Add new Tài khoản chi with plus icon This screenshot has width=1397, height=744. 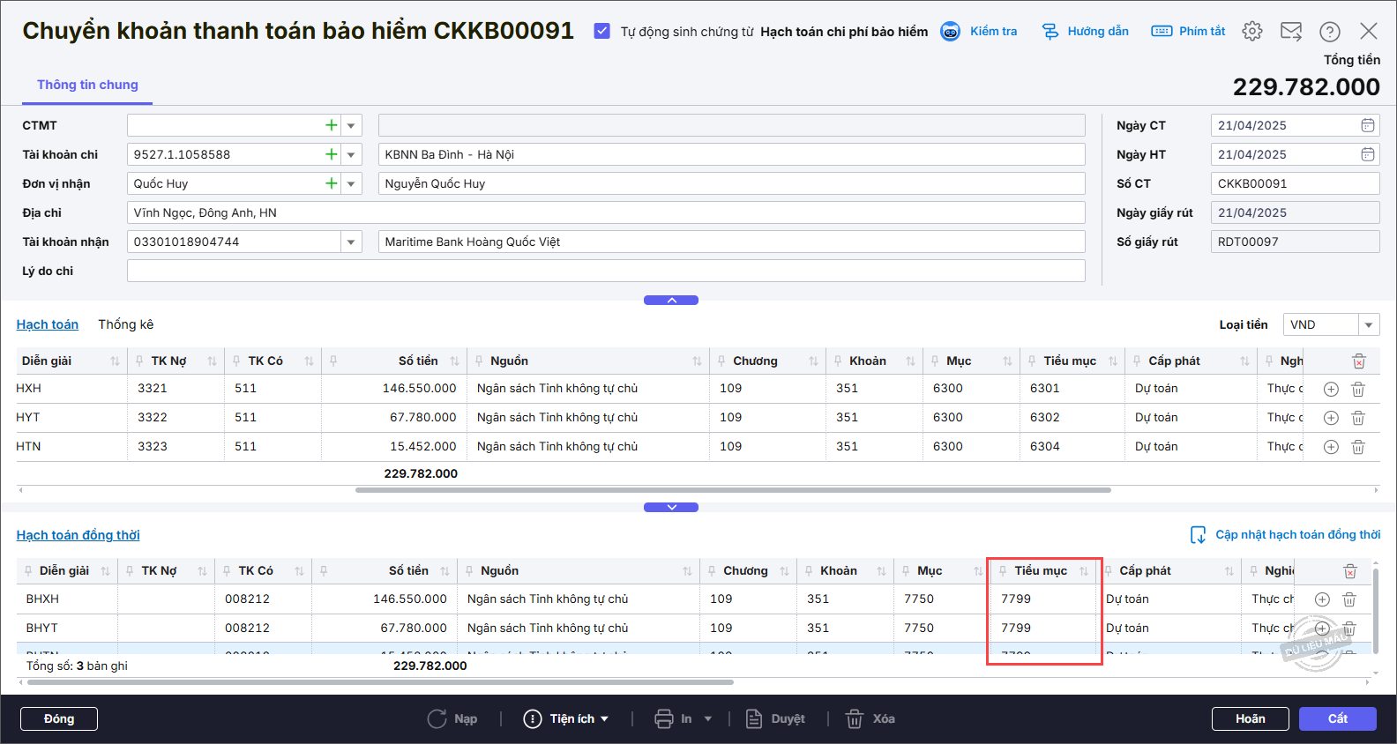click(332, 154)
